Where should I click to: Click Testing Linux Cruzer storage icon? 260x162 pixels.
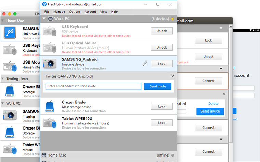(10, 91)
